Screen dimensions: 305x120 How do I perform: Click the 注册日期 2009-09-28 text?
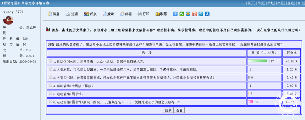(19, 62)
